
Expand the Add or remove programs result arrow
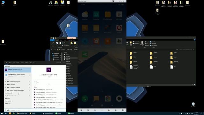[x=29, y=82]
